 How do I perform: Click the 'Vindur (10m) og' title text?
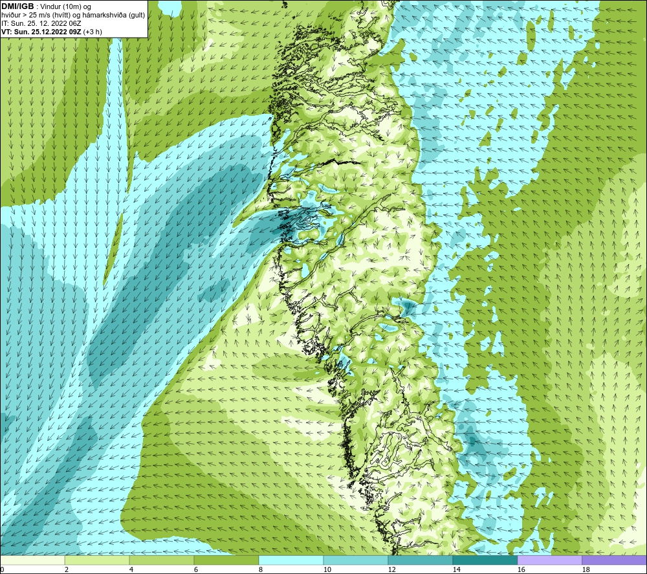65,7
